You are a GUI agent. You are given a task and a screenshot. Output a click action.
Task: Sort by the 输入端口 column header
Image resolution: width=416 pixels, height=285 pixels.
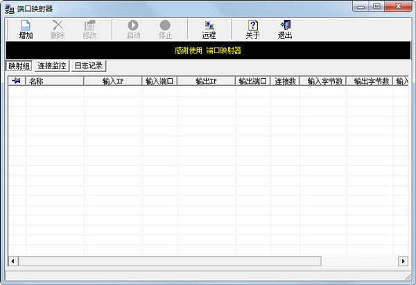[159, 81]
